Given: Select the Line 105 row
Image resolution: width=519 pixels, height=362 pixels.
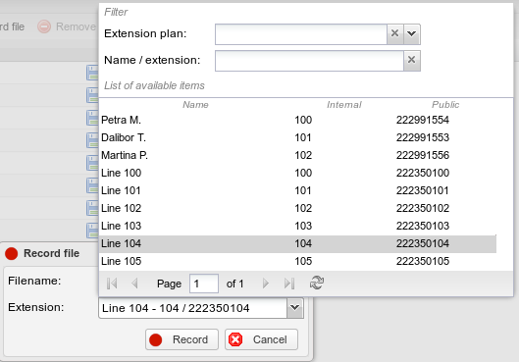Looking at the screenshot, I should (297, 261).
